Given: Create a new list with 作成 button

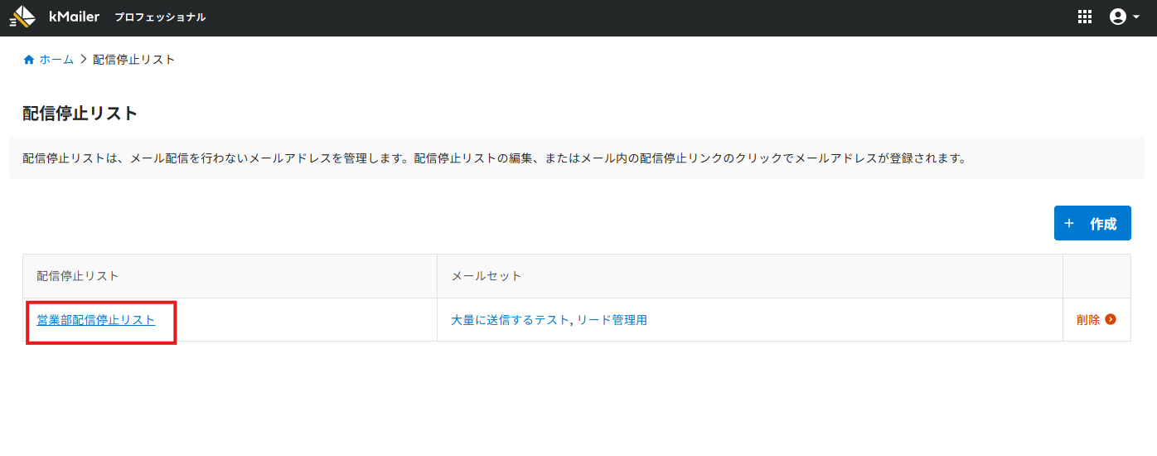Looking at the screenshot, I should (x=1092, y=223).
